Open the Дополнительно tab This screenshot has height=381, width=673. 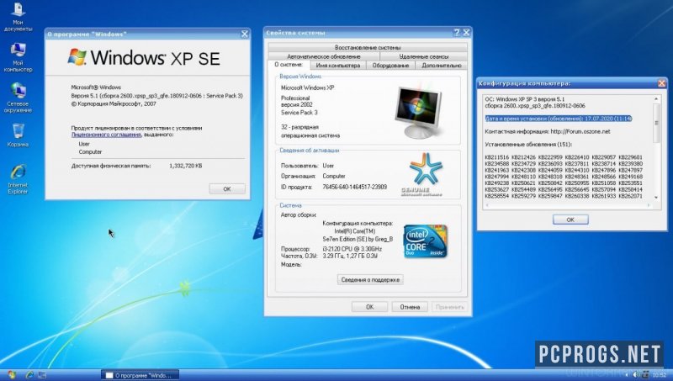click(441, 66)
